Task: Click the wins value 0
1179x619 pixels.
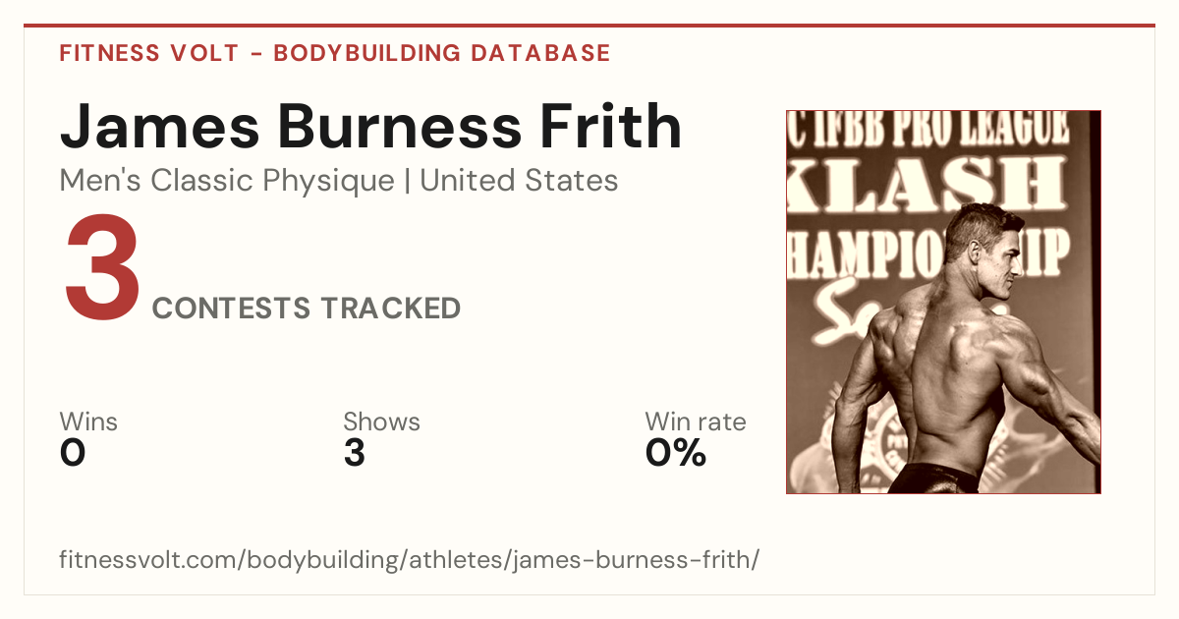Action: coord(73,453)
